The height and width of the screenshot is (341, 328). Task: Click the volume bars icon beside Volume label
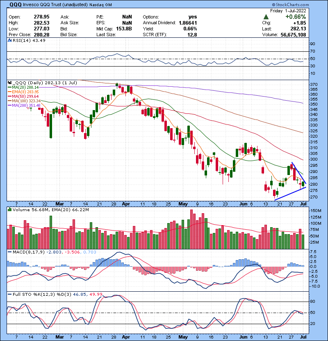(x=9, y=210)
